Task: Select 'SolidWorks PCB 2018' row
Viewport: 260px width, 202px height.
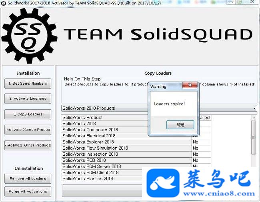Action: (x=127, y=160)
